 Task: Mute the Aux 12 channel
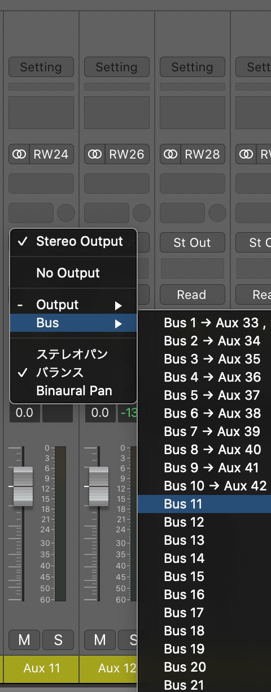pyautogui.click(x=100, y=640)
